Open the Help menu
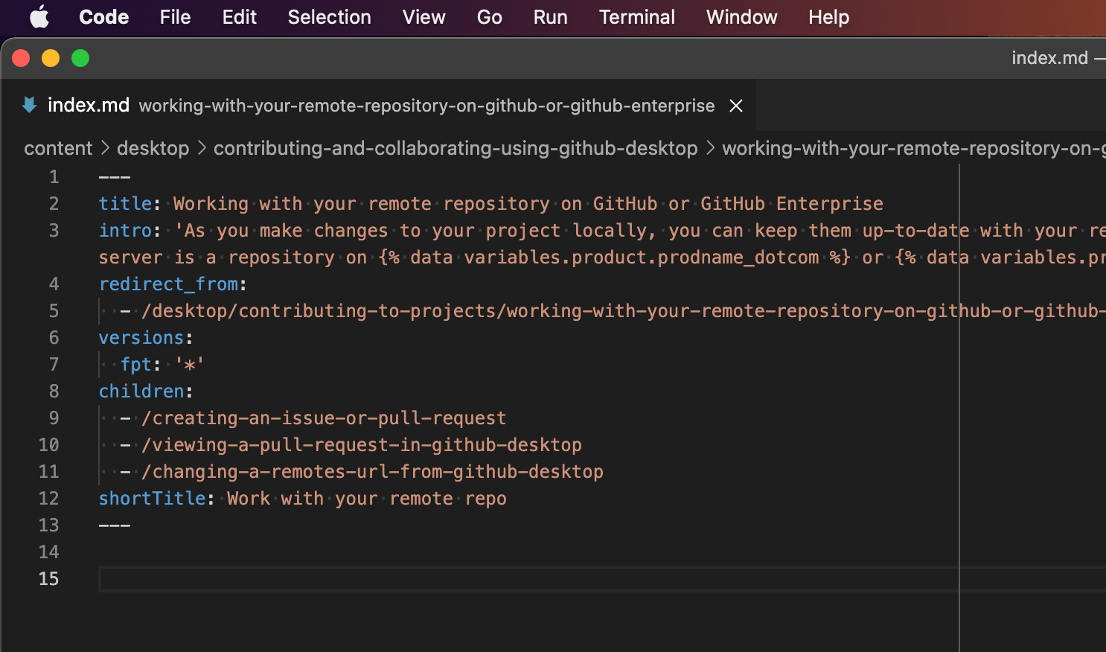 click(x=828, y=16)
